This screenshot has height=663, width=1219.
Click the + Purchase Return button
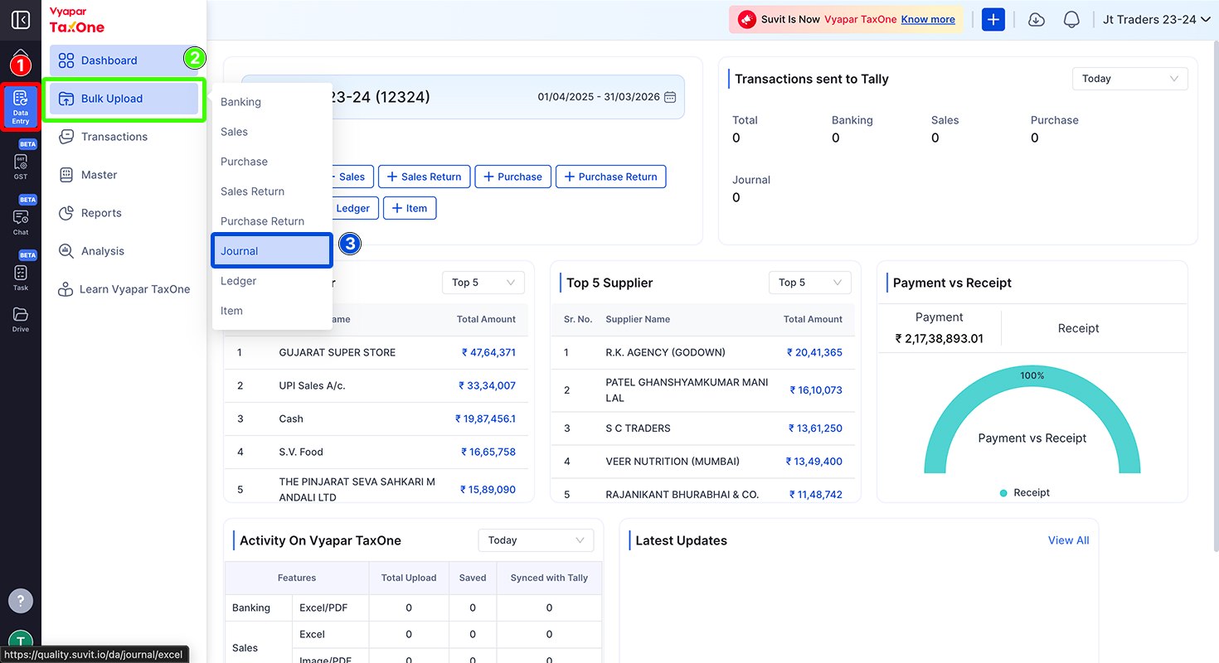(611, 177)
